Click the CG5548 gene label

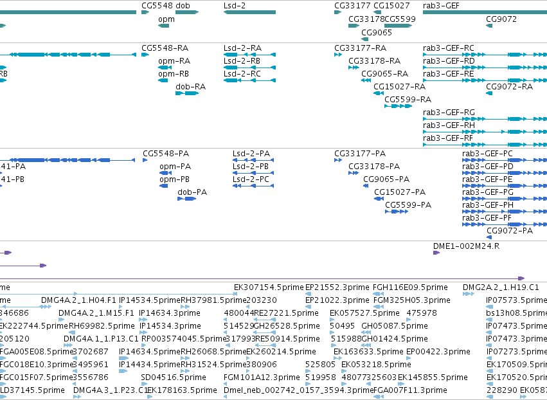click(x=157, y=6)
